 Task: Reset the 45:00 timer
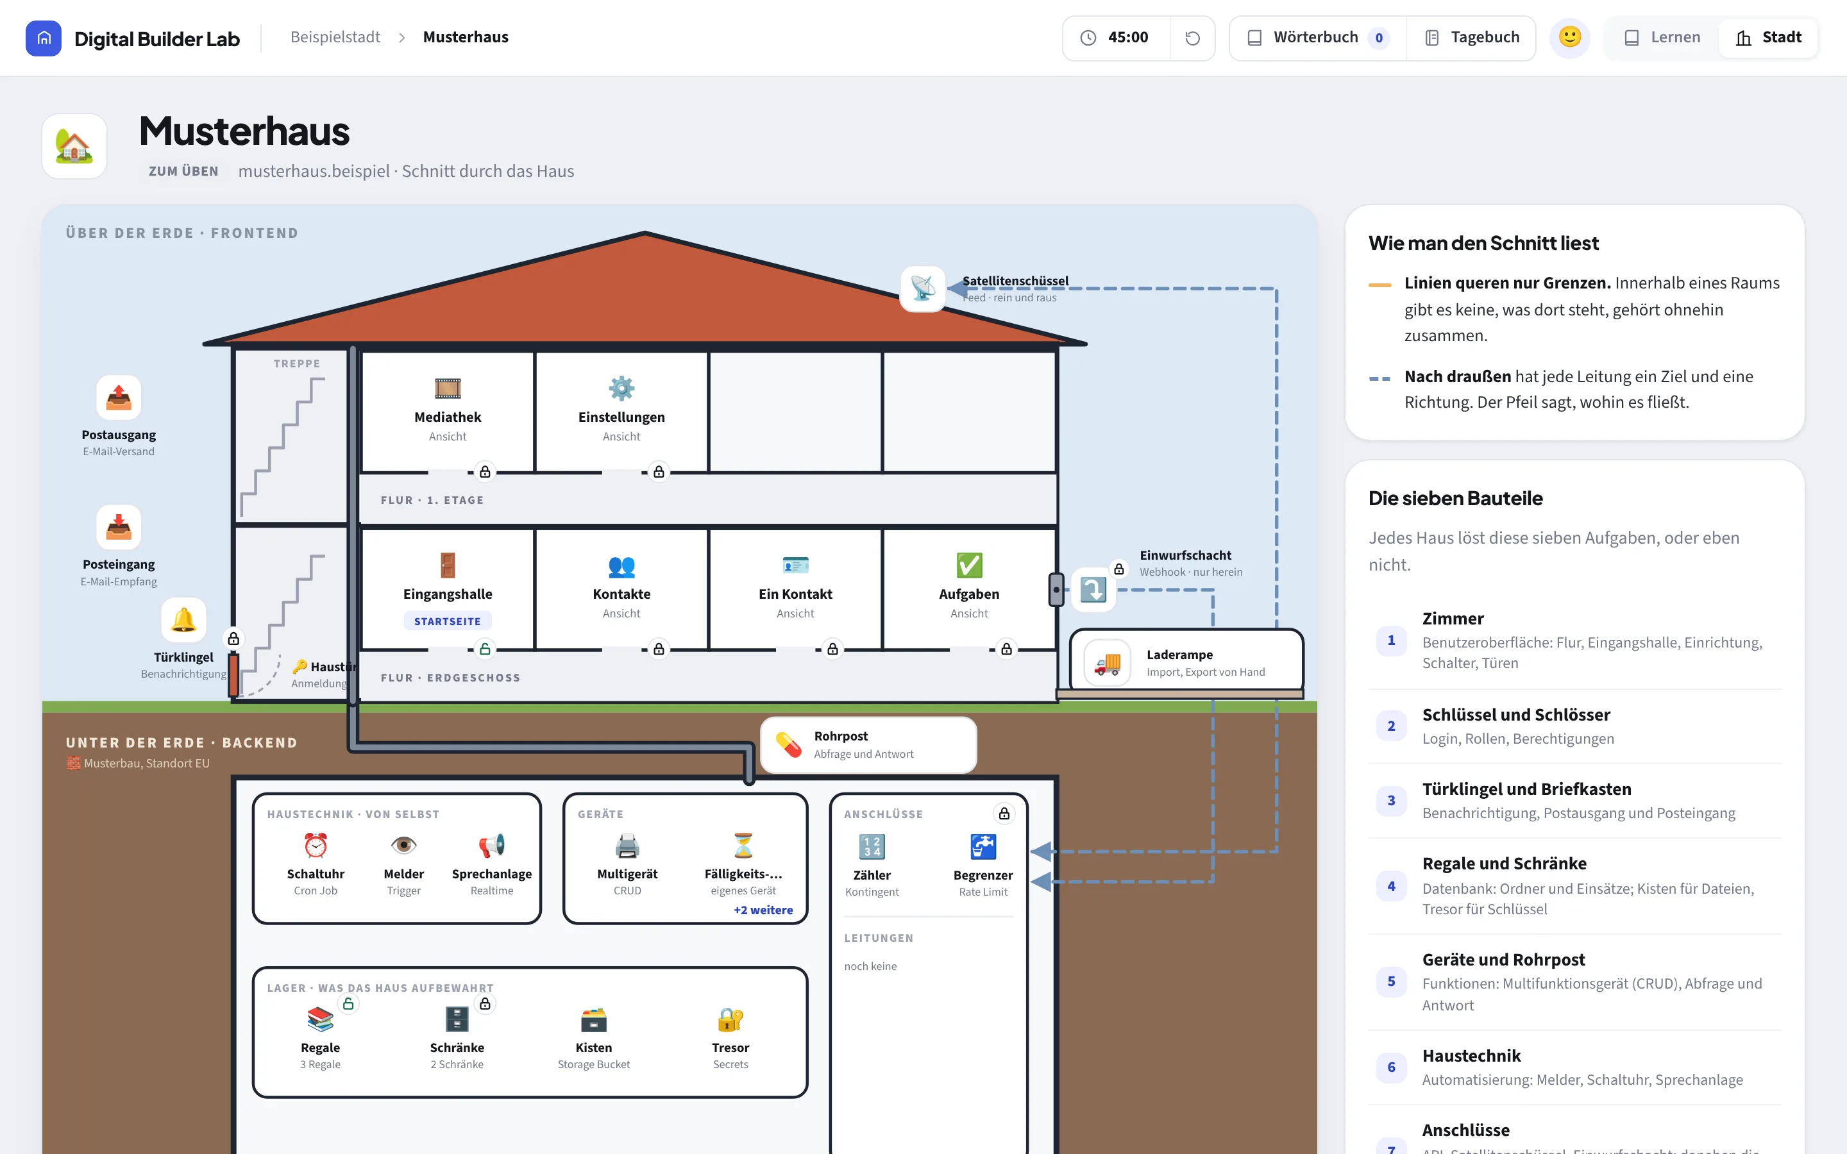coord(1192,37)
